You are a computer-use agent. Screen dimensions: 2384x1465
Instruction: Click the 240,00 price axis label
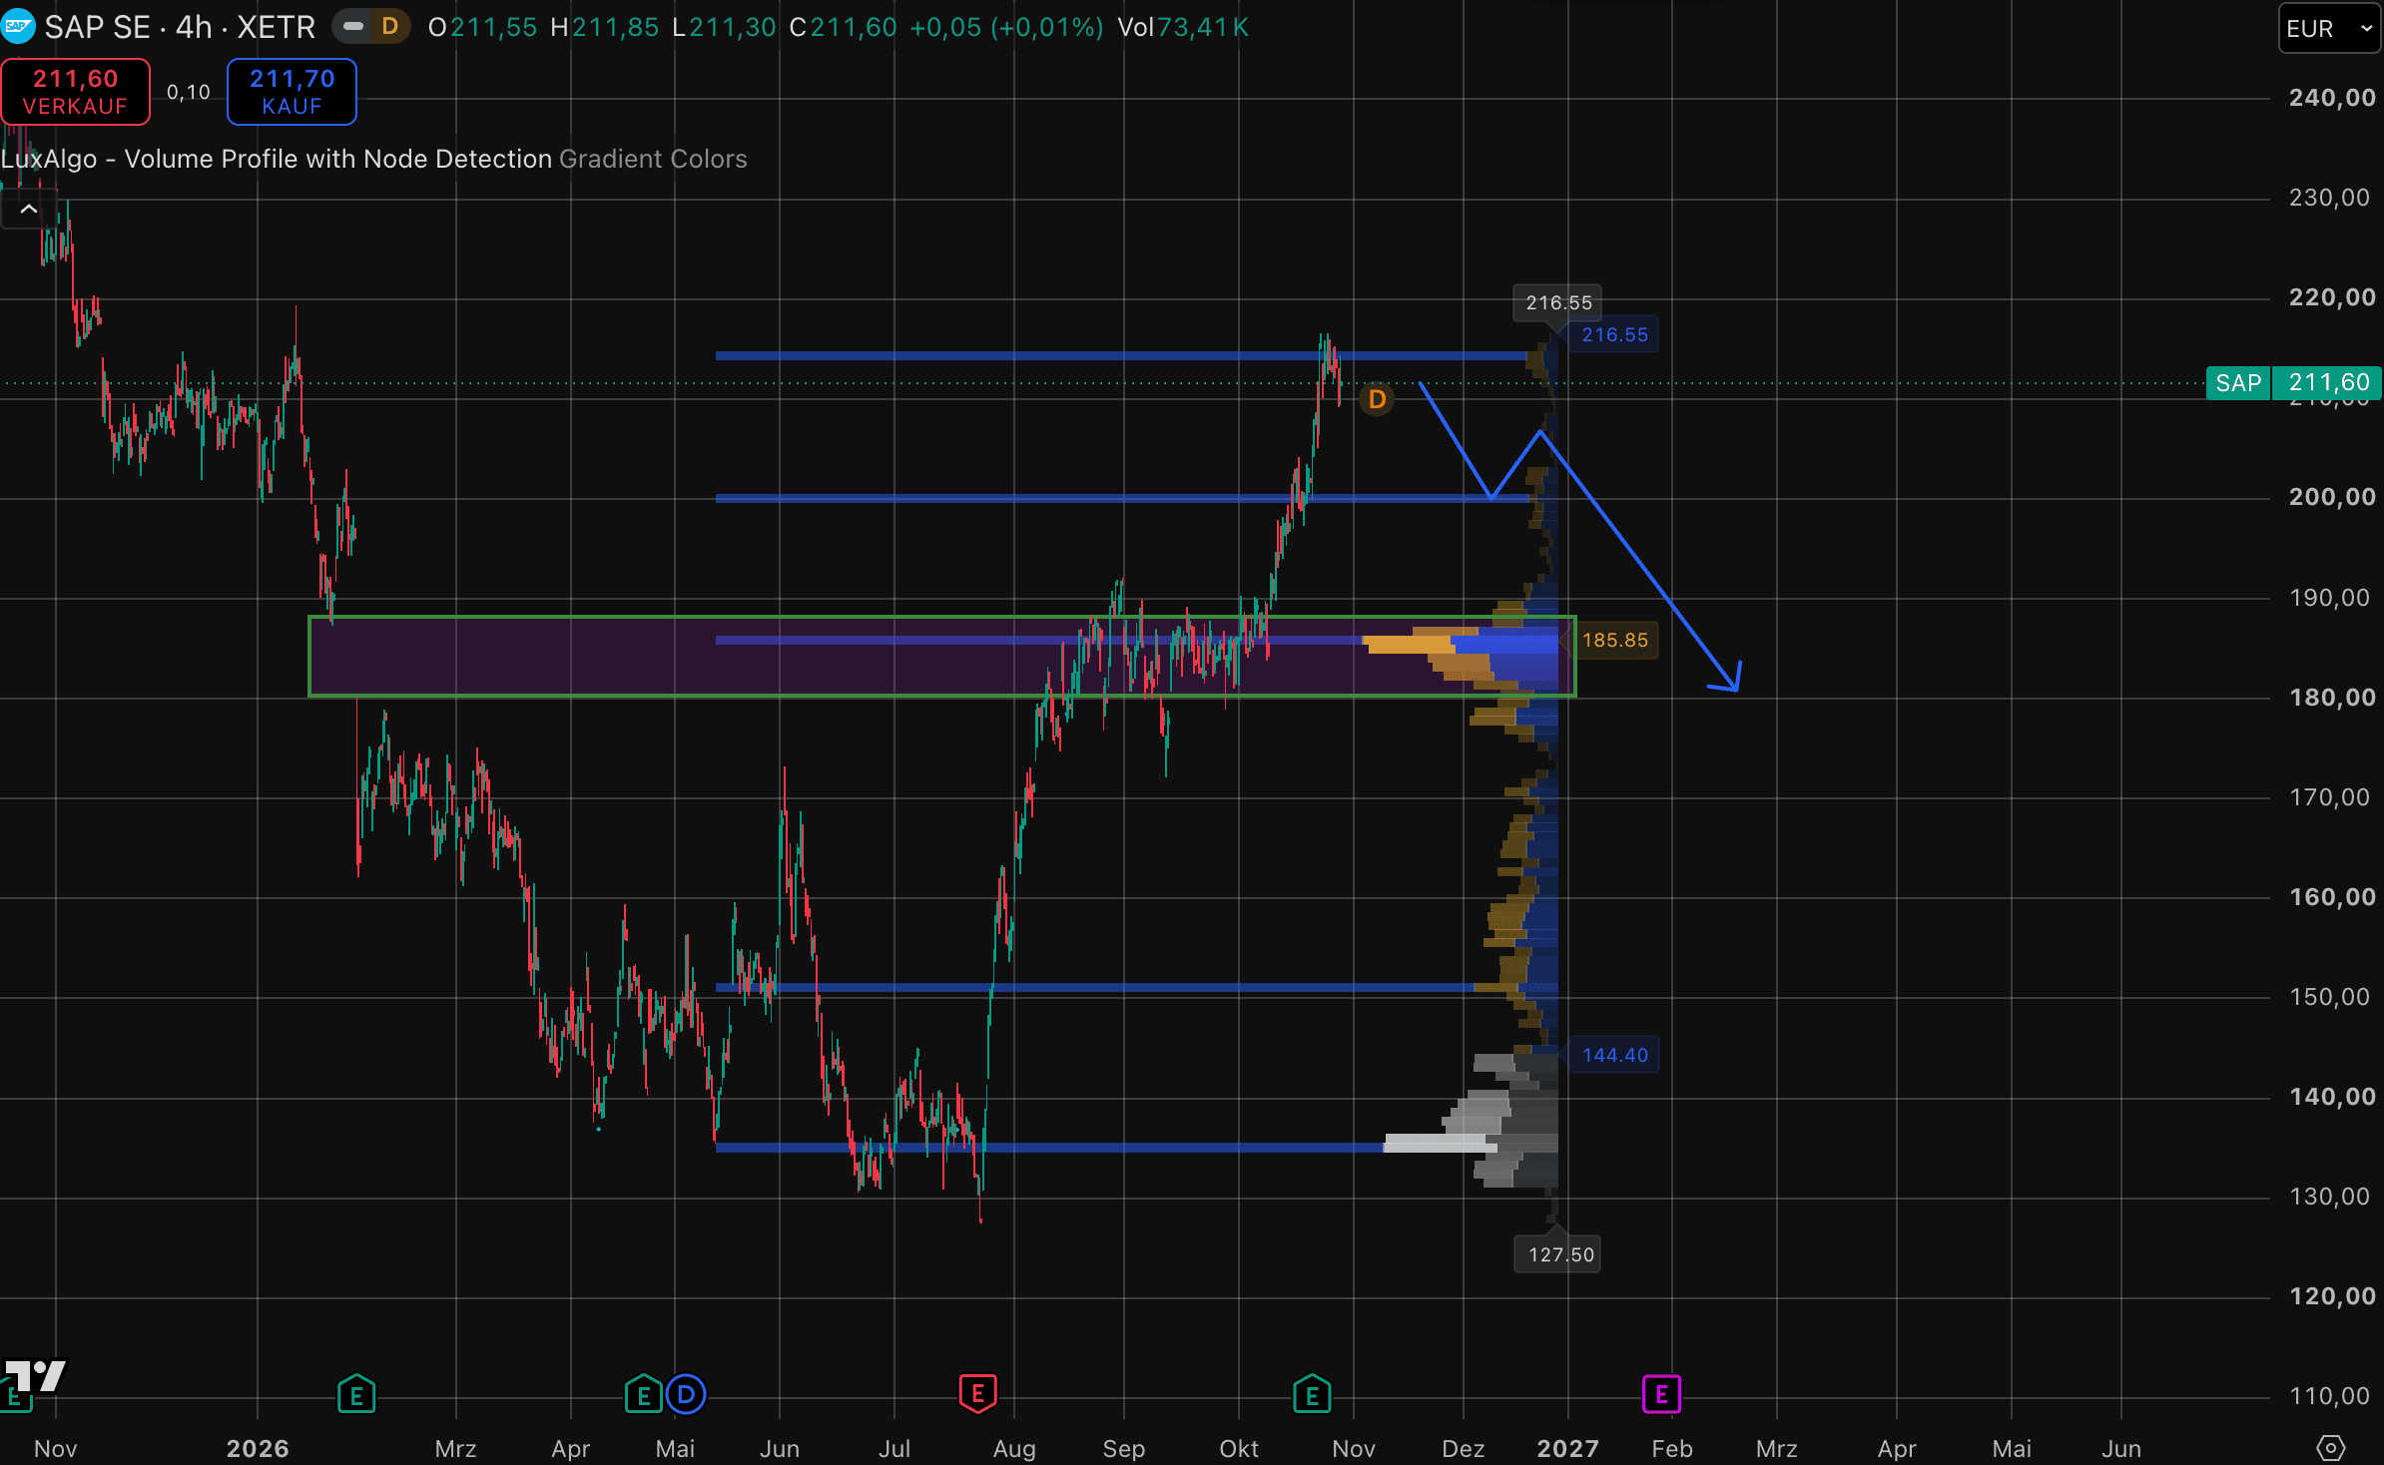pyautogui.click(x=2332, y=98)
